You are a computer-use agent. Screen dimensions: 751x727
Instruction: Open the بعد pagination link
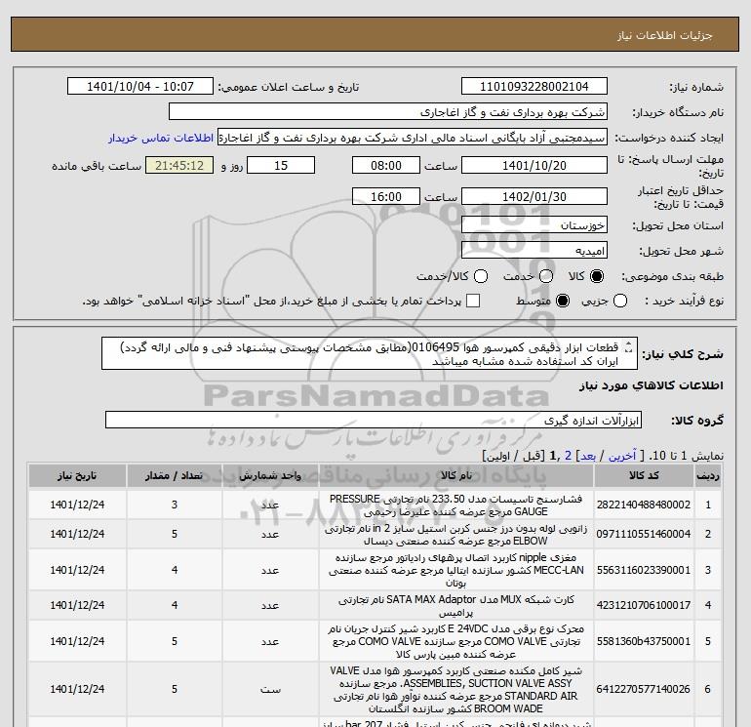point(588,456)
